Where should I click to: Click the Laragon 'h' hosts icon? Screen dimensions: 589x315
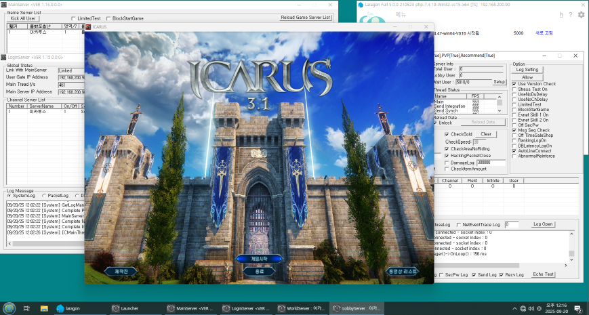[x=560, y=14]
